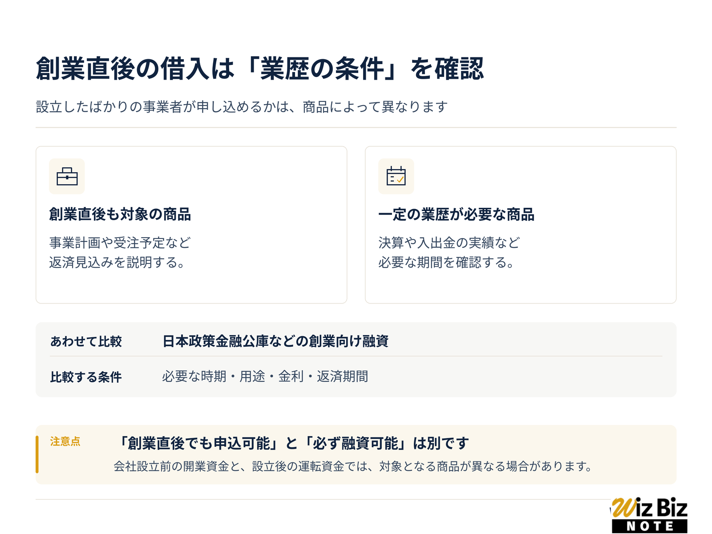Viewport: 712px width, 534px height.
Task: Click the line 事業計画や受注予定など
Action: (x=120, y=243)
